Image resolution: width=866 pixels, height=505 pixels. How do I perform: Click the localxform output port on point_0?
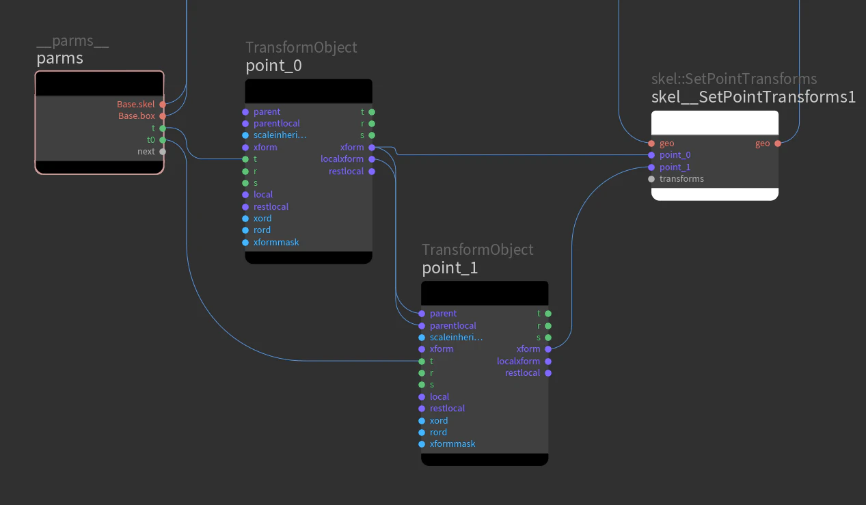pos(372,159)
